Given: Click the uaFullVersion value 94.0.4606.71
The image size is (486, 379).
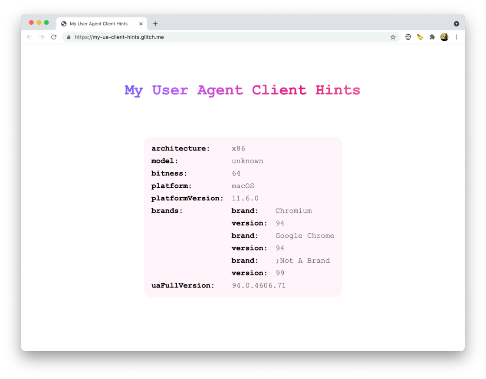Looking at the screenshot, I should click(x=259, y=285).
